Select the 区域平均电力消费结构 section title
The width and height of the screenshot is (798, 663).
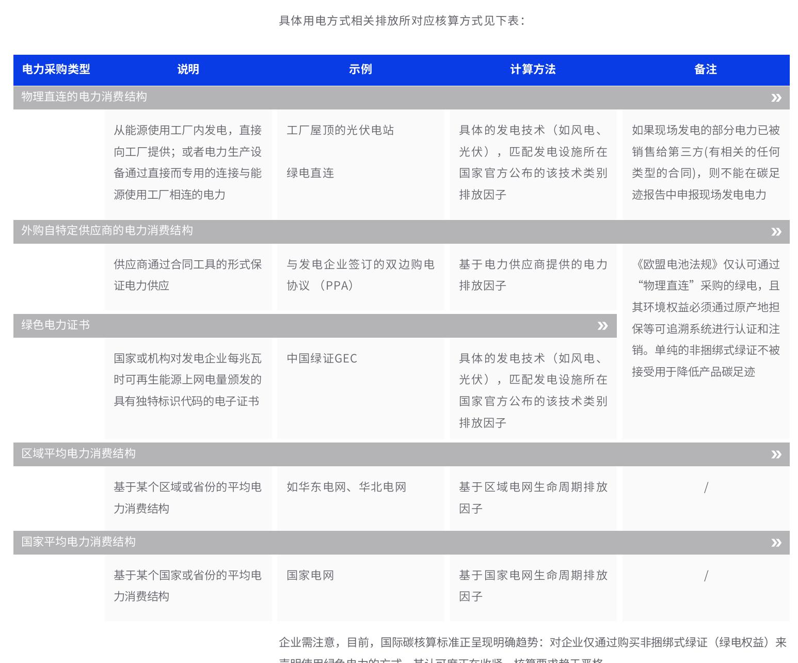78,453
